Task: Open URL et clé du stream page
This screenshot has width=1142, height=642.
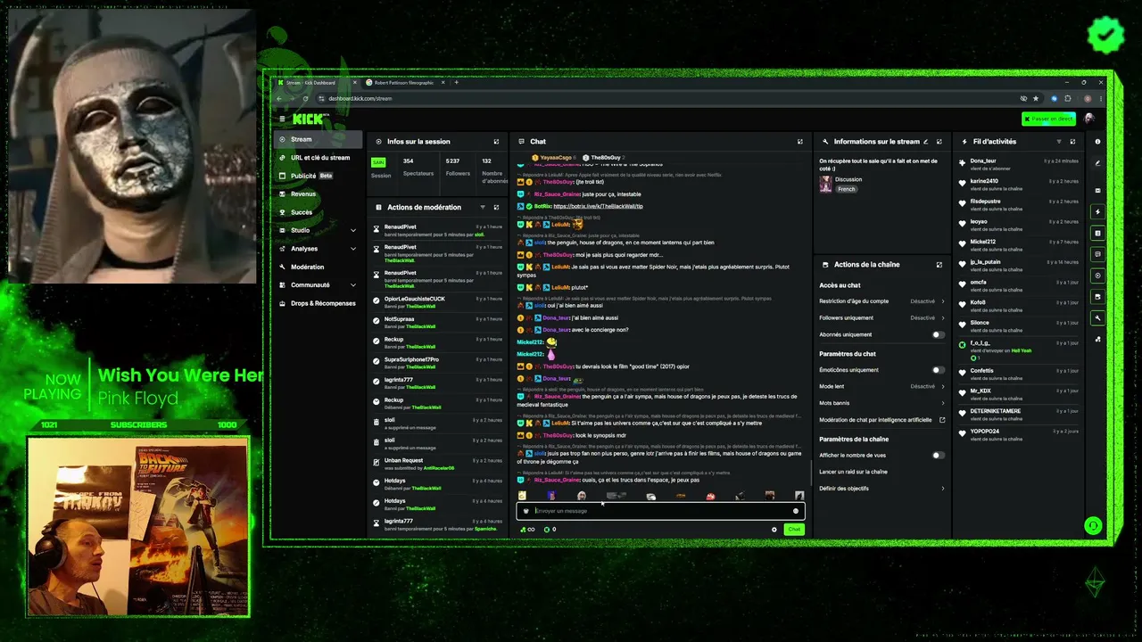Action: [x=318, y=158]
